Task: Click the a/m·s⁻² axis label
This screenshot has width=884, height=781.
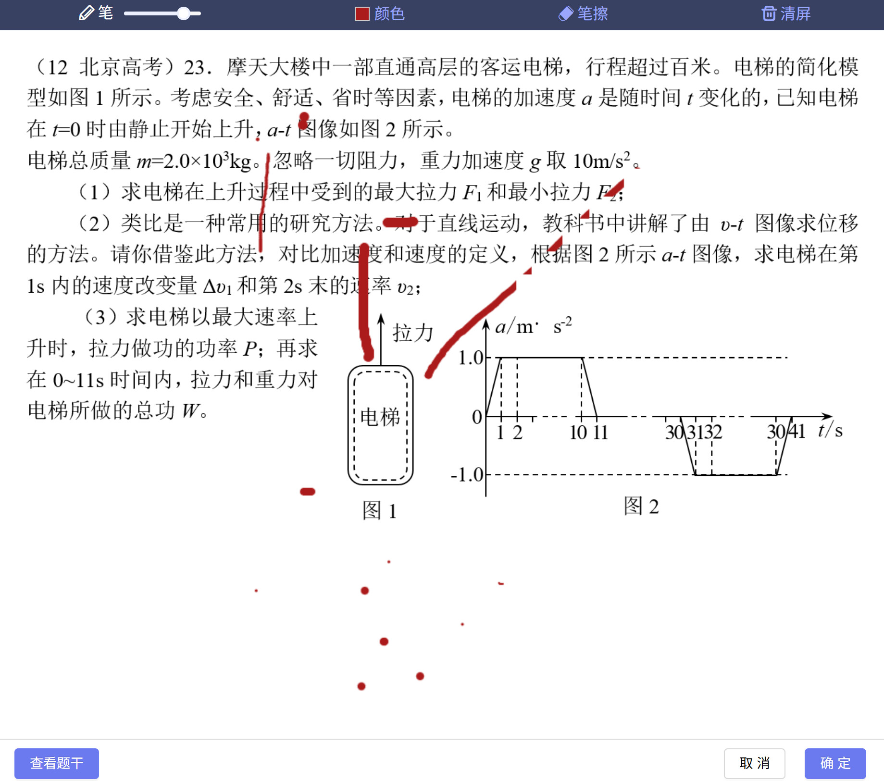Action: tap(533, 326)
